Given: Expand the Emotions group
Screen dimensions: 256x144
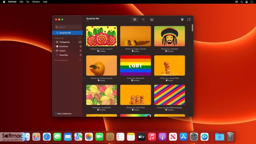Looking at the screenshot, I should pos(55,46).
